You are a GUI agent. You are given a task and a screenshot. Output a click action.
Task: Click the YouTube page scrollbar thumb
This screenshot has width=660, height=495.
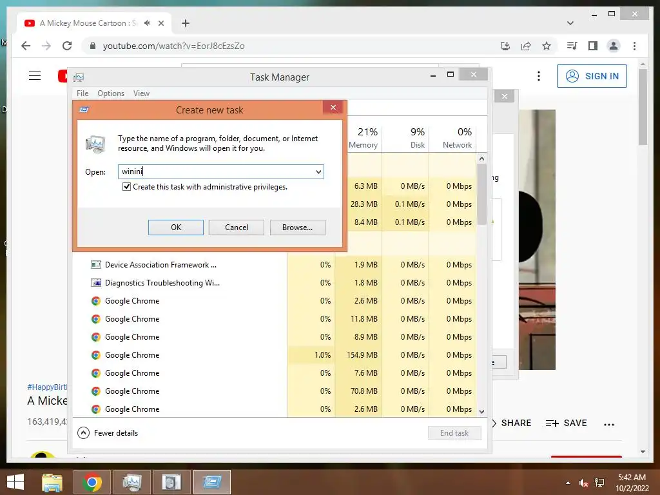643,107
